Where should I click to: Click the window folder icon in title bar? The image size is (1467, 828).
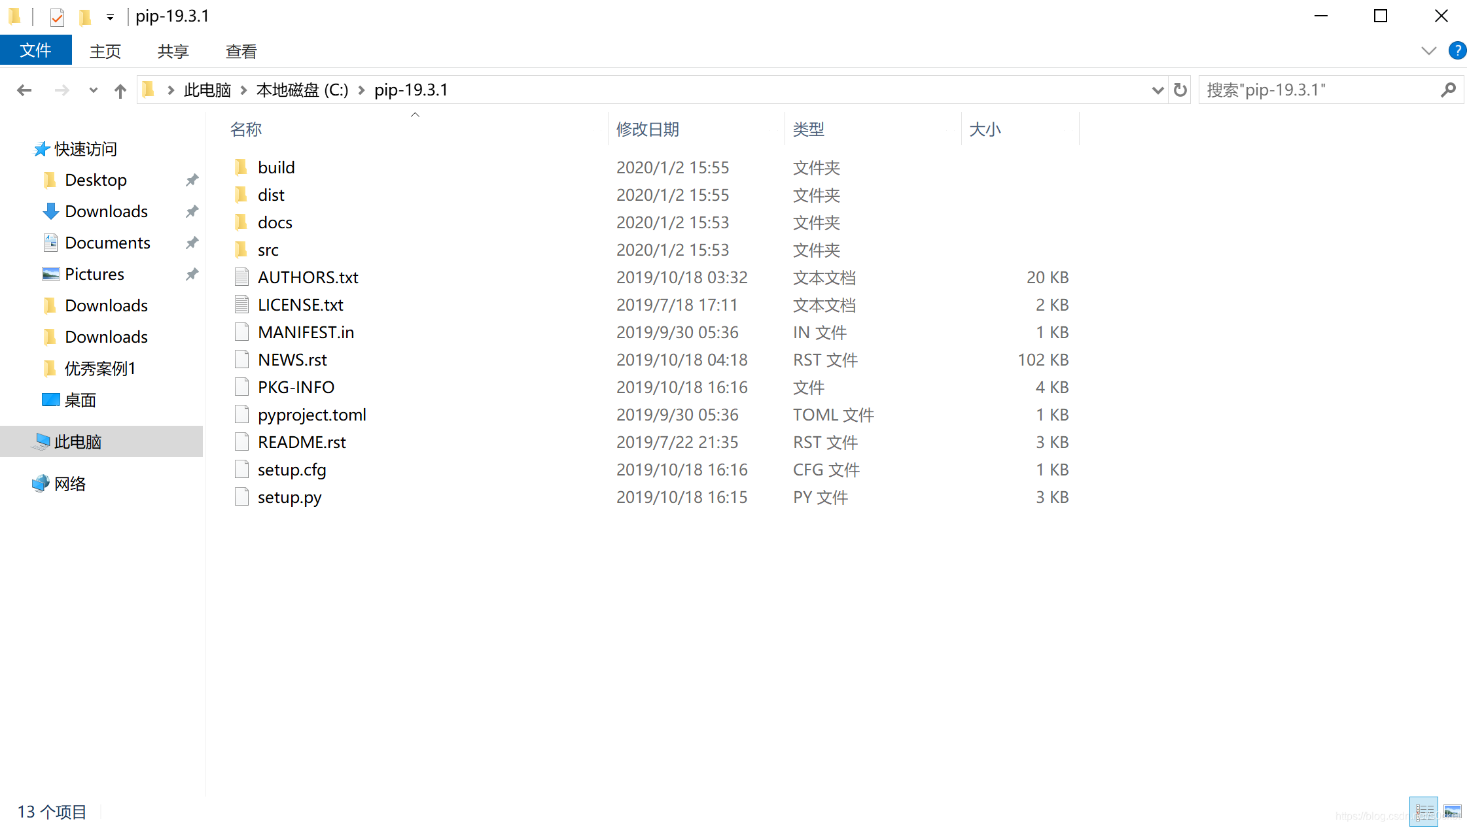pyautogui.click(x=14, y=16)
